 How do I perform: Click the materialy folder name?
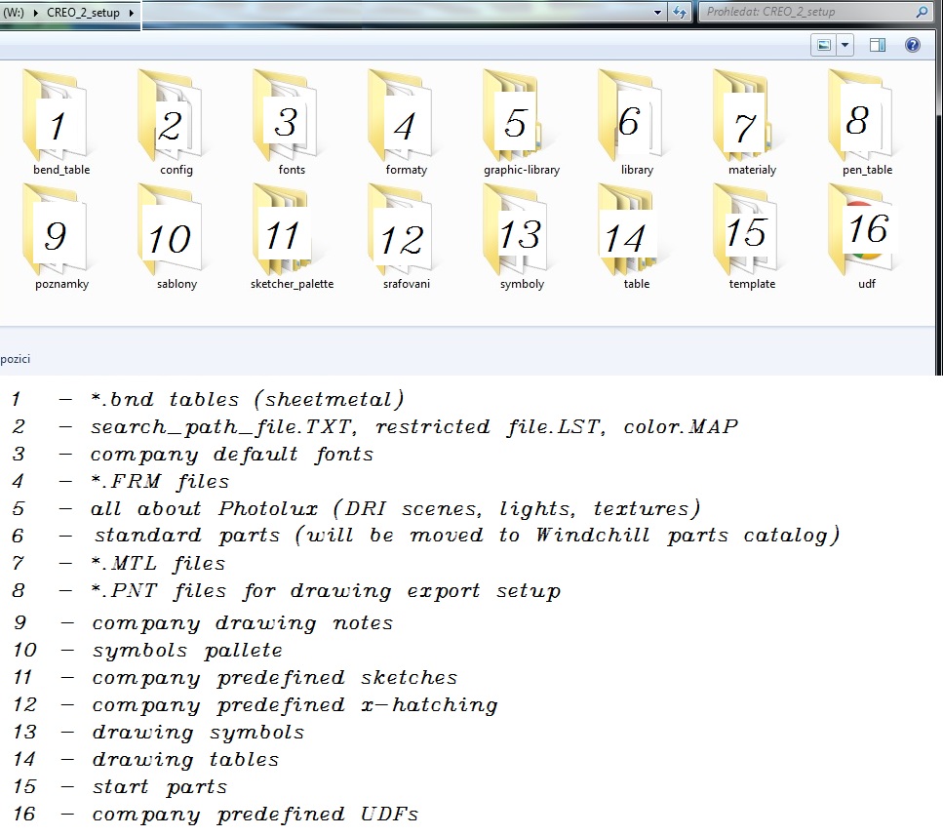[x=753, y=170]
